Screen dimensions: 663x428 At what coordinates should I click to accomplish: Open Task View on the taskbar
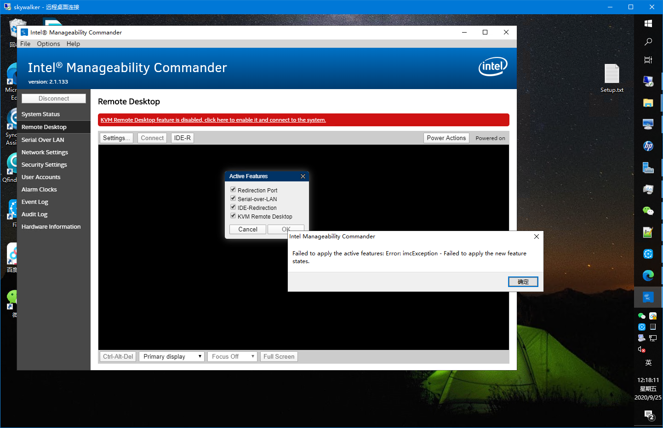[x=648, y=60]
